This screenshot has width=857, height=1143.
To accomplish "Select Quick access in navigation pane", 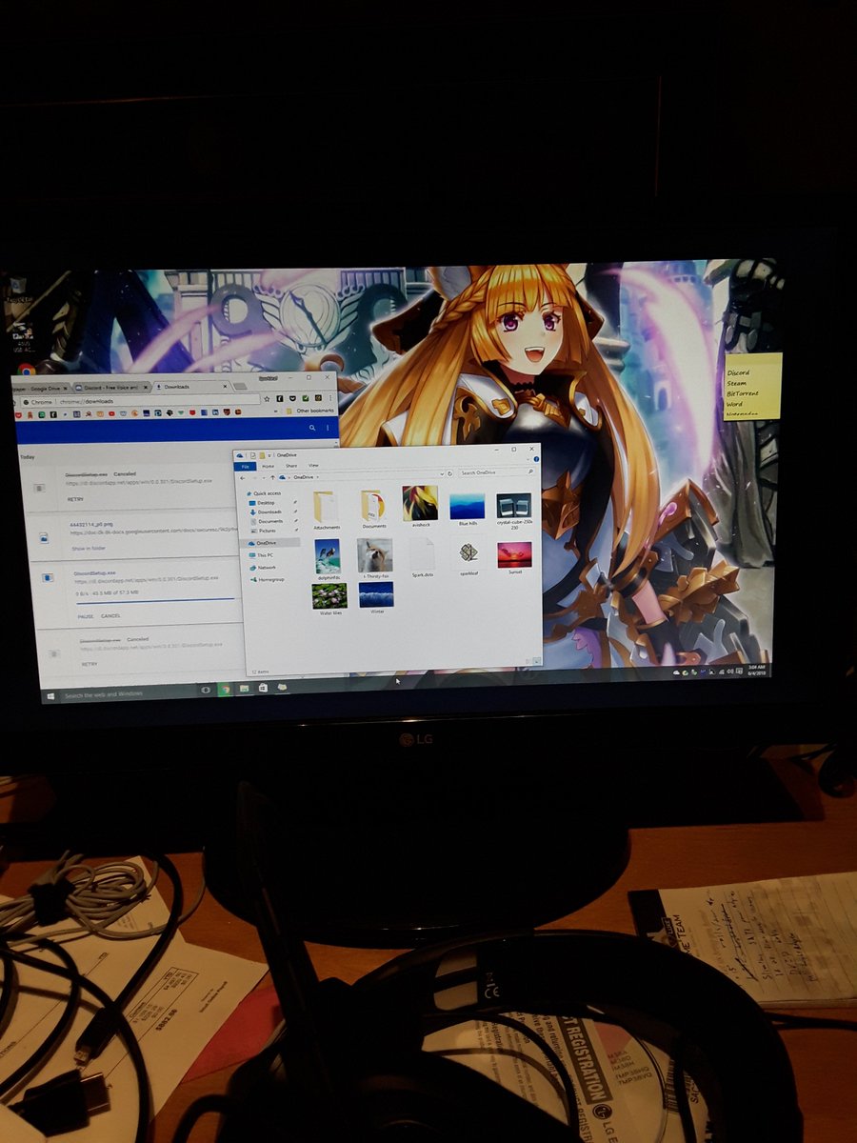I will pos(265,493).
